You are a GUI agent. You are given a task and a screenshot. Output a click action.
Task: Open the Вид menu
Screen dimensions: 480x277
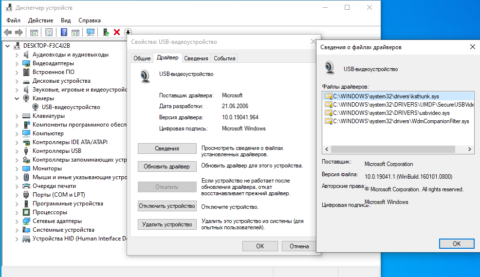point(66,20)
